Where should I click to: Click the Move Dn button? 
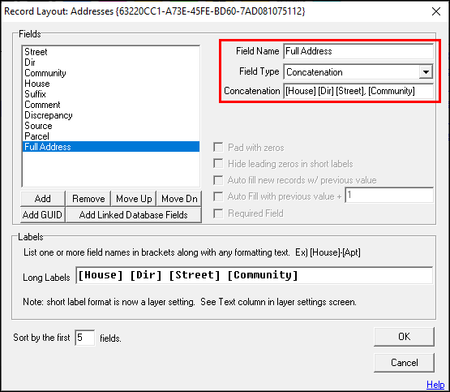click(x=179, y=199)
